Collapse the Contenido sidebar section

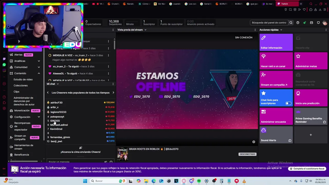tap(39, 73)
